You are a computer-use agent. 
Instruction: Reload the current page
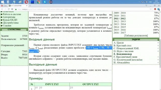(9, 9)
